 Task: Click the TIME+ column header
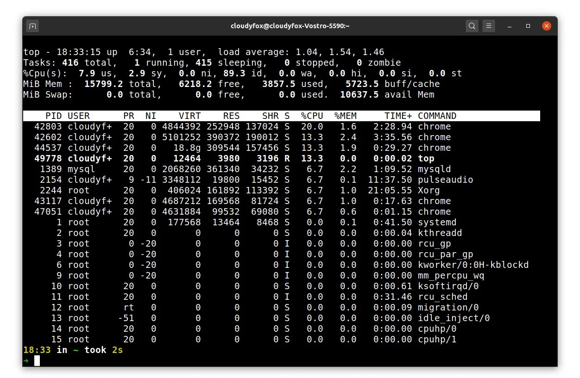coord(398,116)
